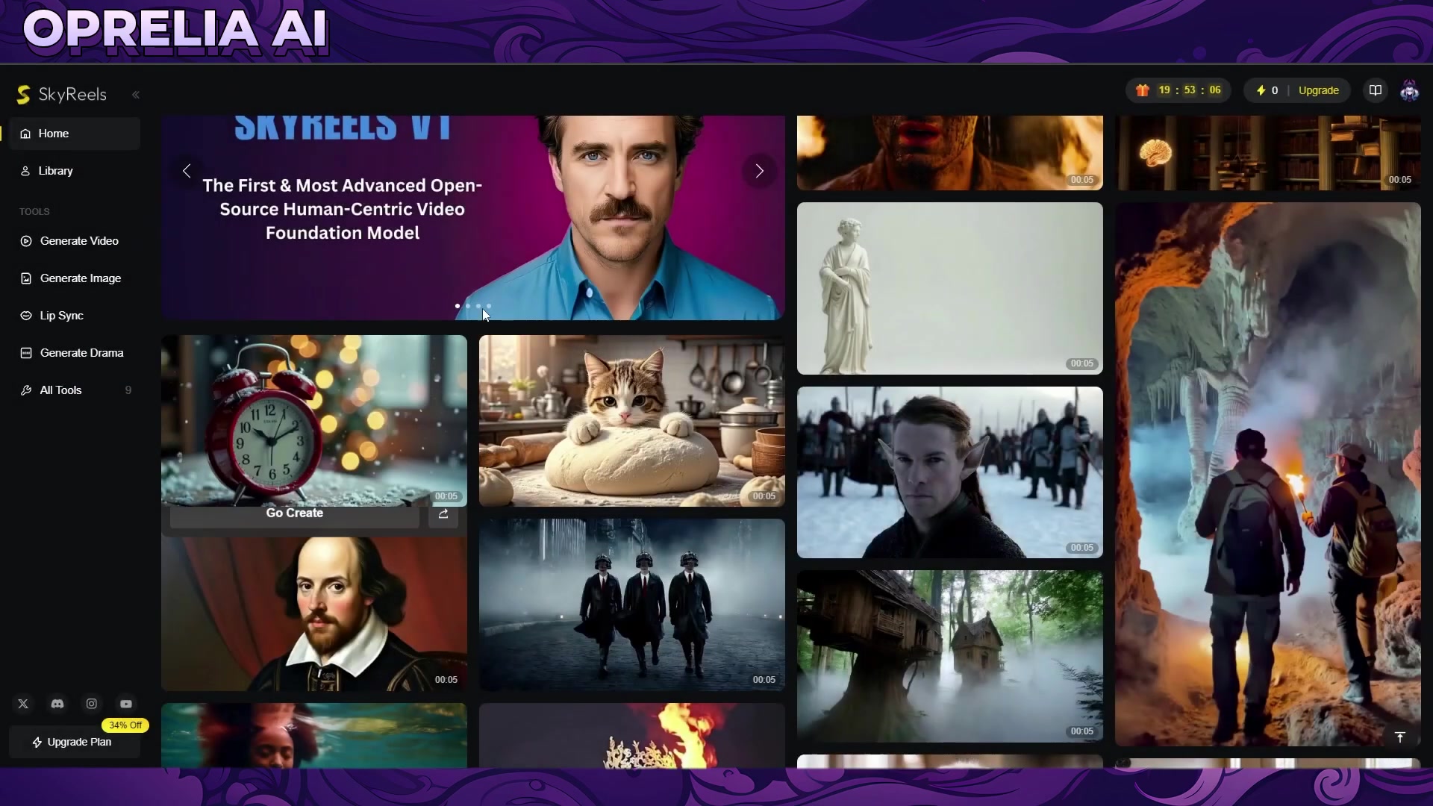This screenshot has width=1433, height=806.
Task: Click the Library person icon
Action: point(25,171)
